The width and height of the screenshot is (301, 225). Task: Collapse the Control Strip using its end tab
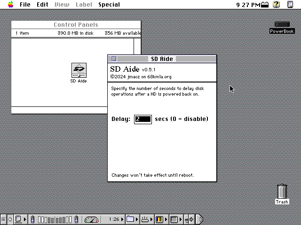click(199, 219)
